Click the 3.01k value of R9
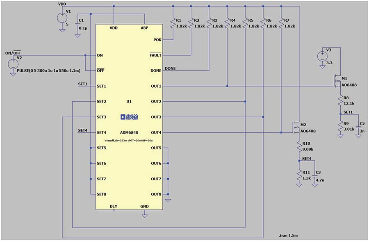The image size is (369, 241). pyautogui.click(x=349, y=129)
